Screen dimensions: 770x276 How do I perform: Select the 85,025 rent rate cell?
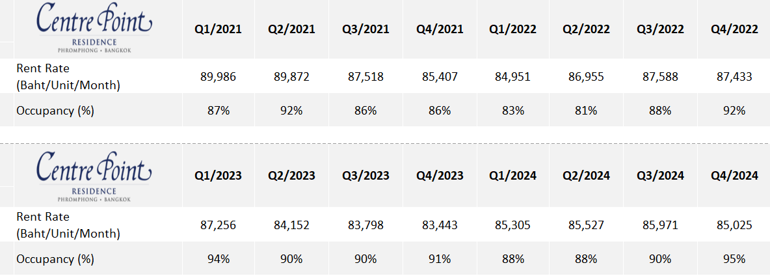[x=734, y=225]
